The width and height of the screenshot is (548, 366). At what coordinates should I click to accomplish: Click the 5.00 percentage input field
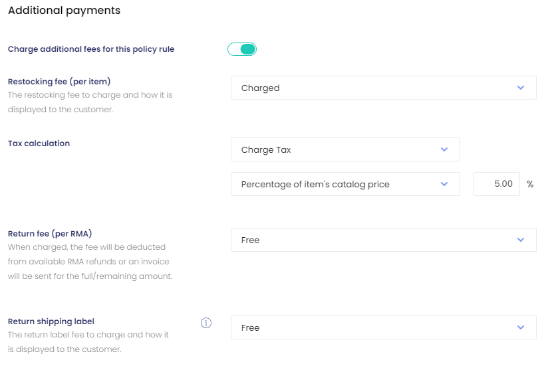497,184
